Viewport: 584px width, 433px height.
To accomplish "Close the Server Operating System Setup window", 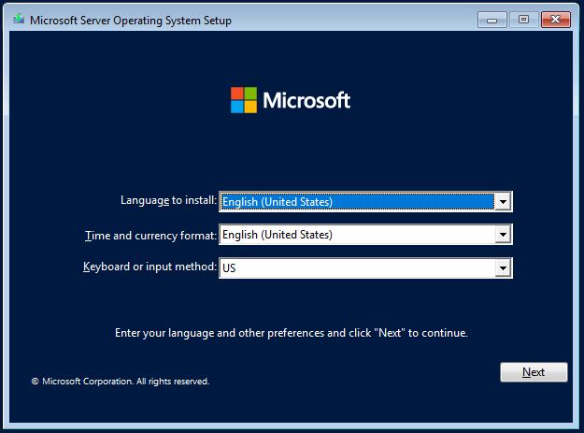I will pyautogui.click(x=556, y=20).
